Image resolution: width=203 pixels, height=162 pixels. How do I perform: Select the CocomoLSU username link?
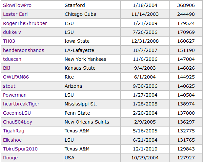point(17,113)
